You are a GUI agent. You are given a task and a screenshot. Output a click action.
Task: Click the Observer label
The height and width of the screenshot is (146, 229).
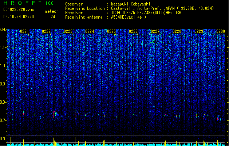coord(74,4)
